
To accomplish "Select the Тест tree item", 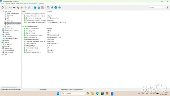I will click(6, 54).
